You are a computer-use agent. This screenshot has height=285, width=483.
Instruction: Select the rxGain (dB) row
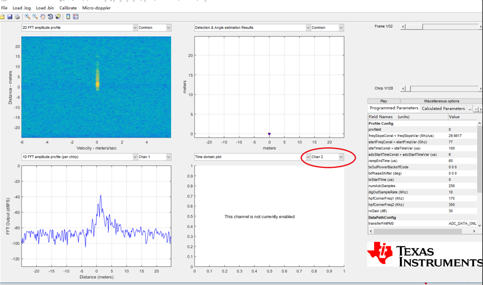pos(423,211)
